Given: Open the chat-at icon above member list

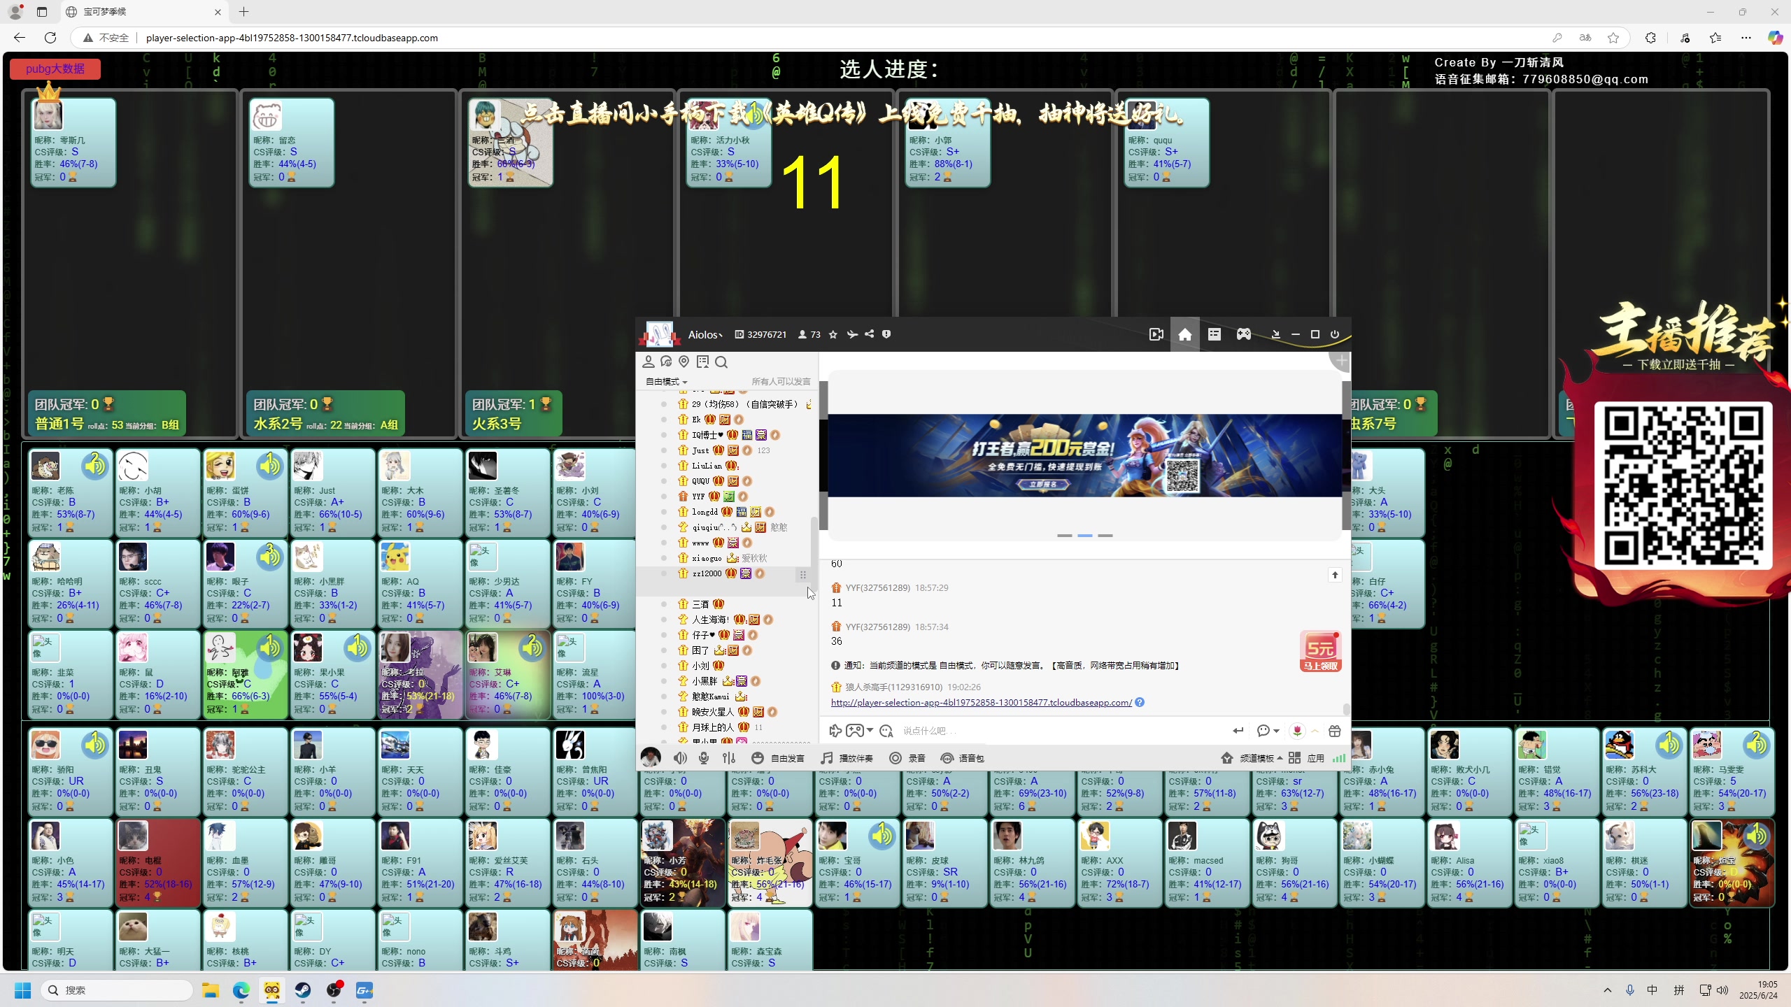Looking at the screenshot, I should pyautogui.click(x=666, y=362).
